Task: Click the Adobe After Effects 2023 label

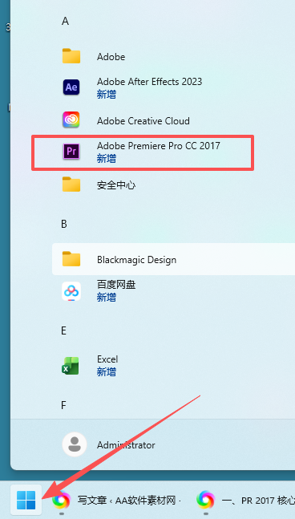Action: (x=149, y=82)
